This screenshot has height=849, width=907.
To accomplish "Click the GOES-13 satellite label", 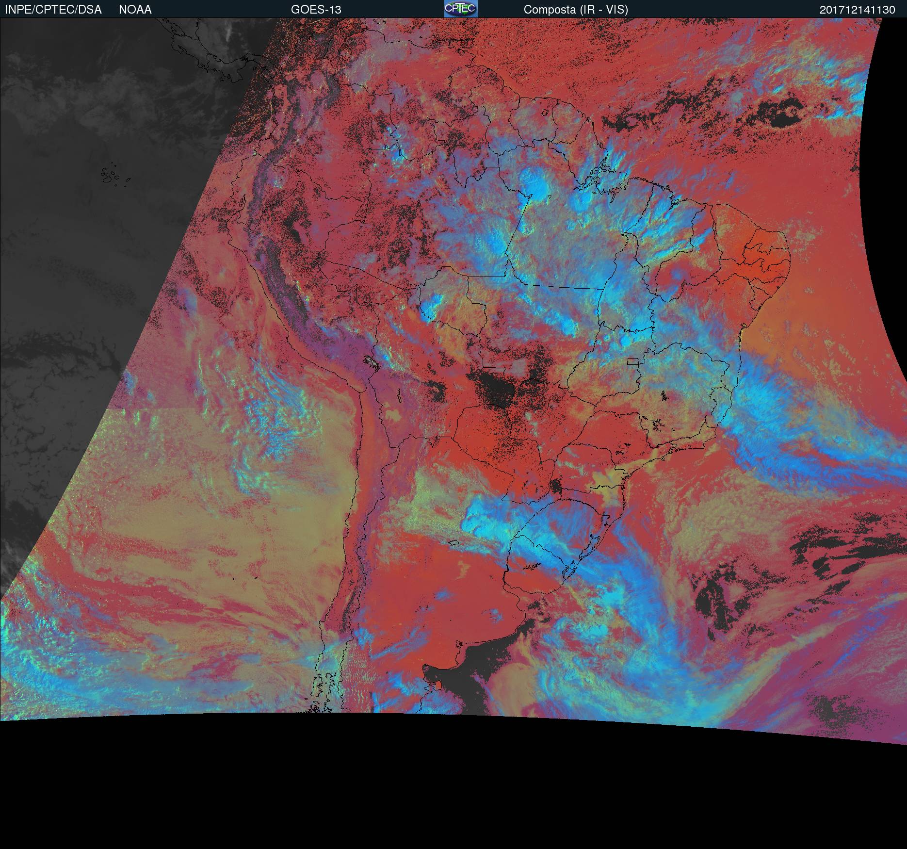I will [x=316, y=10].
